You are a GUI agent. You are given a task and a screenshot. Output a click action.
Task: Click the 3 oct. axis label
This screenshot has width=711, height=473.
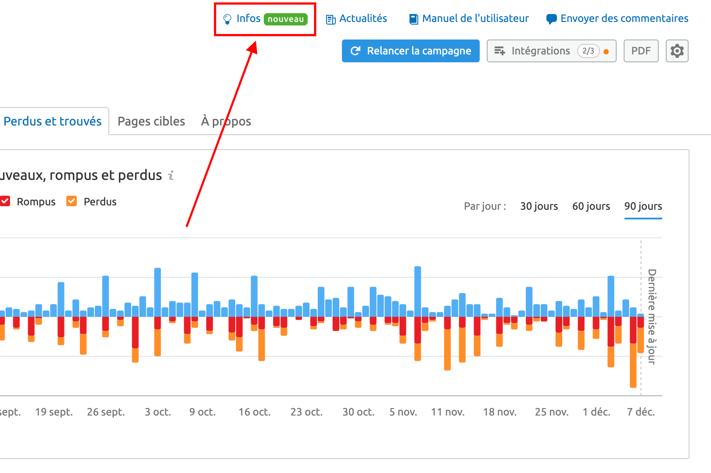coord(158,412)
